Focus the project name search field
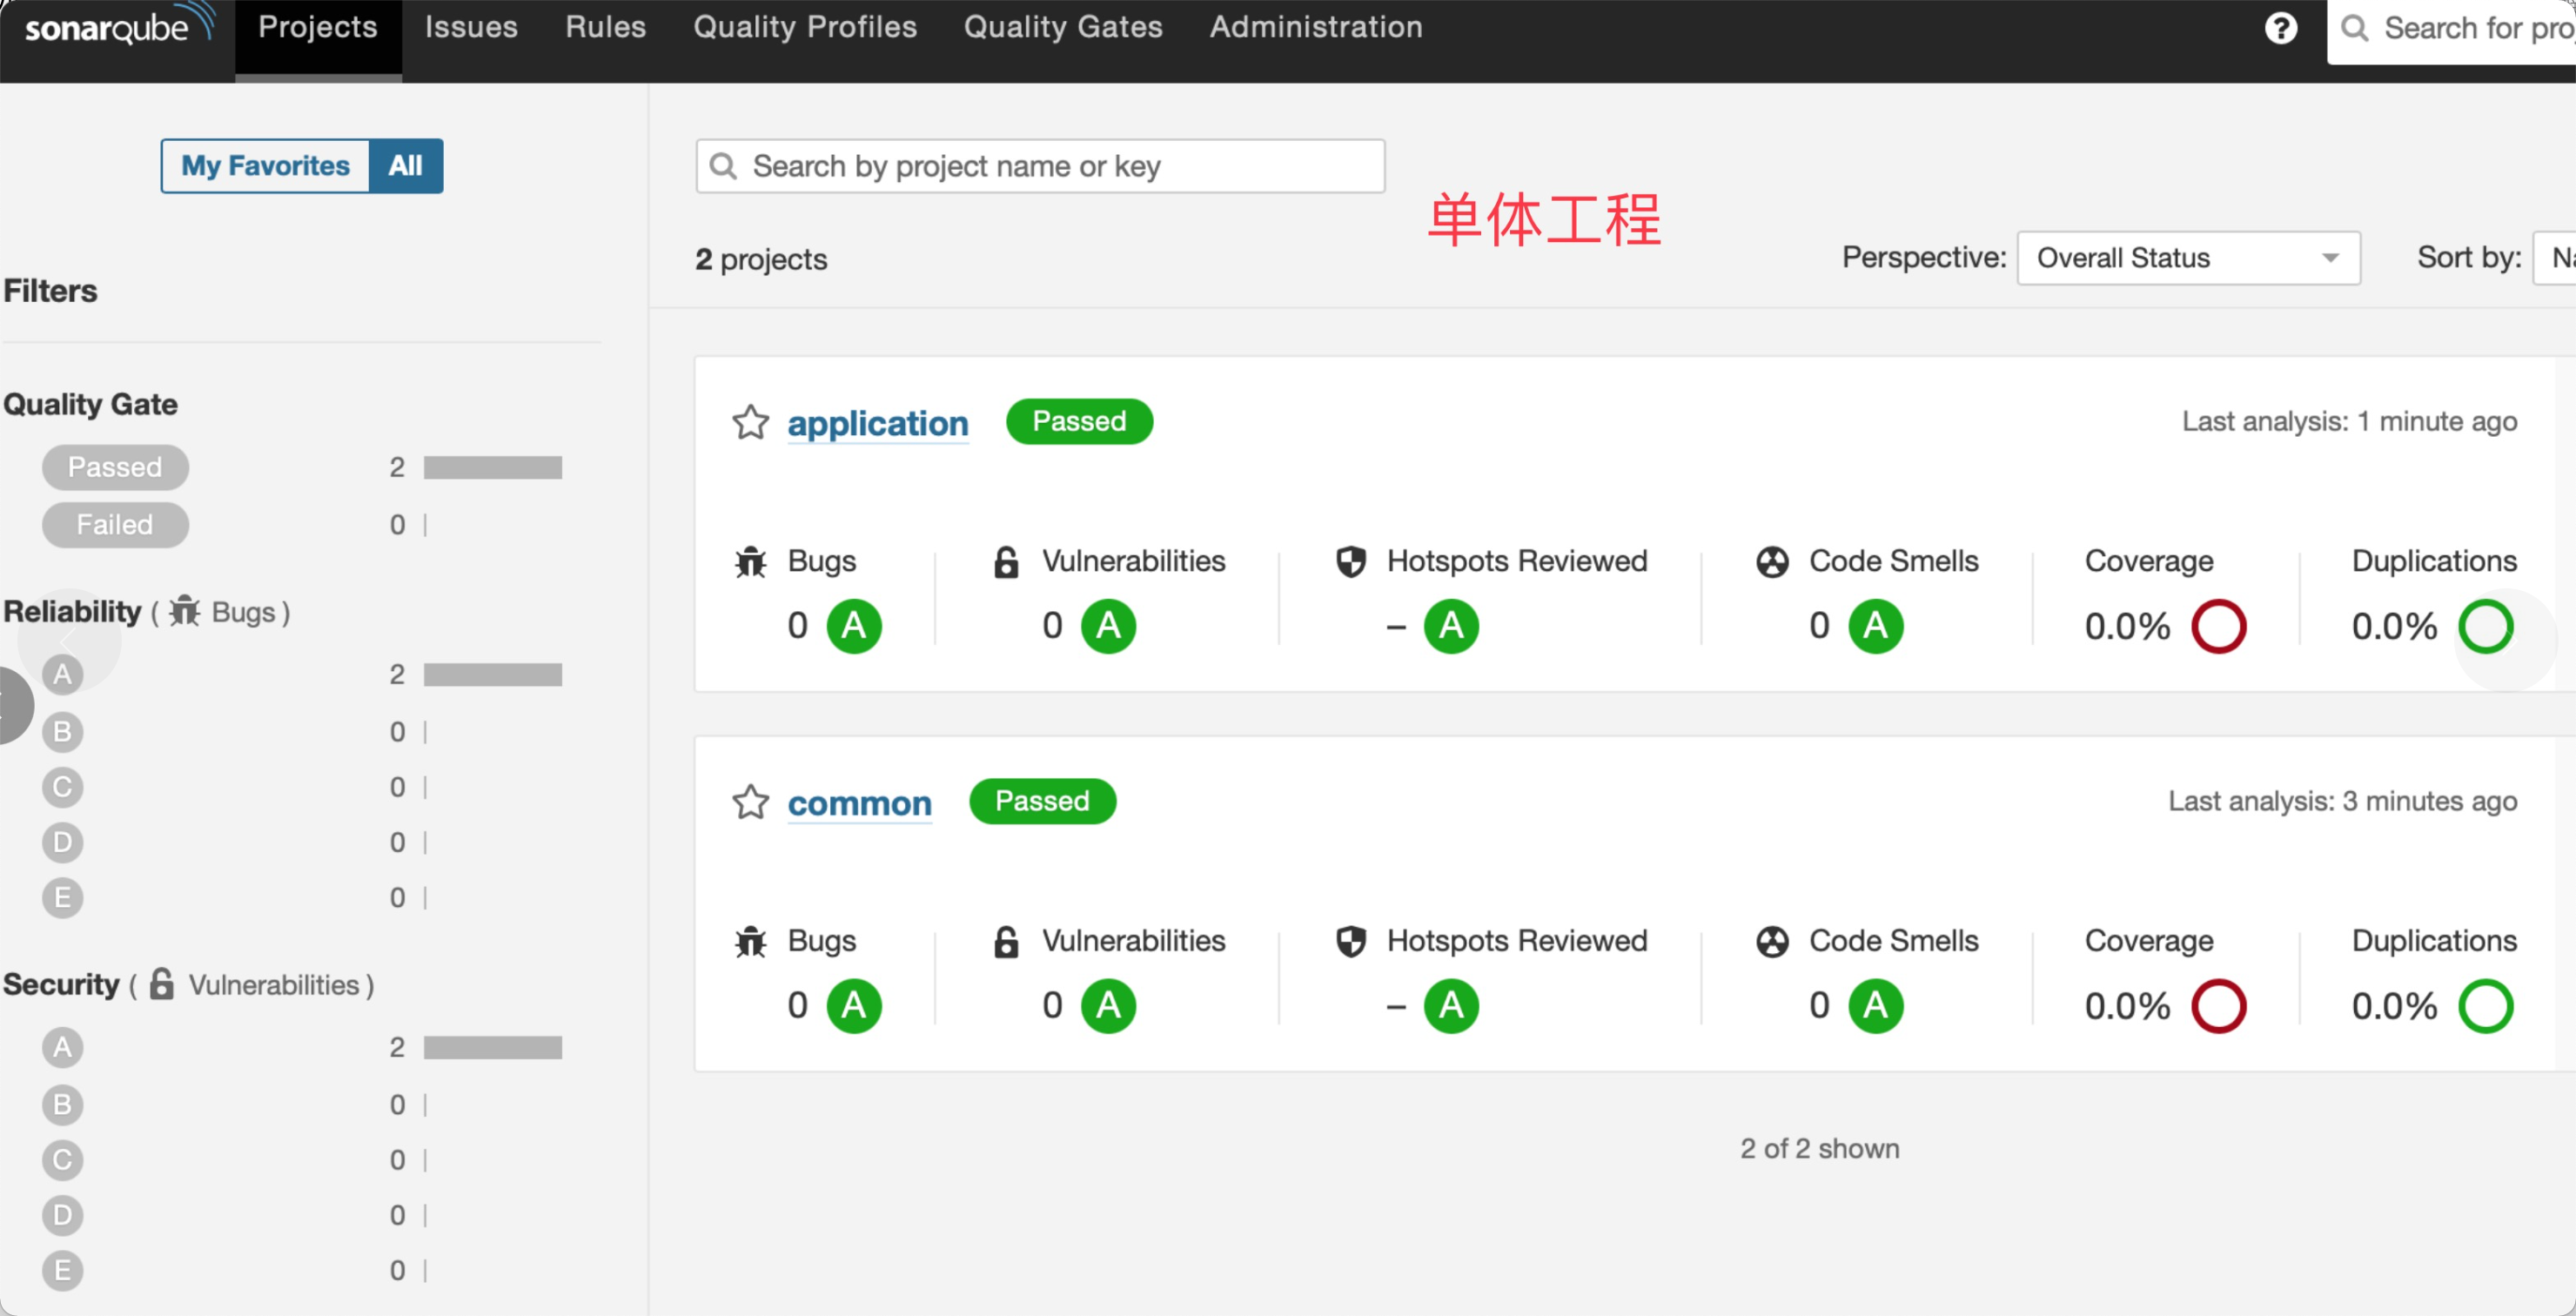 (1040, 166)
